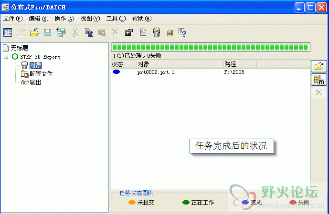Click the reopen folder with arrow icon

[x=34, y=33]
